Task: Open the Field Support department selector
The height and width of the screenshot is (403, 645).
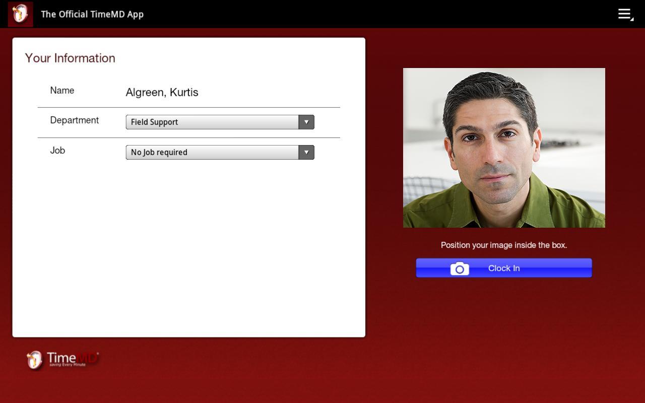Action: (212, 122)
